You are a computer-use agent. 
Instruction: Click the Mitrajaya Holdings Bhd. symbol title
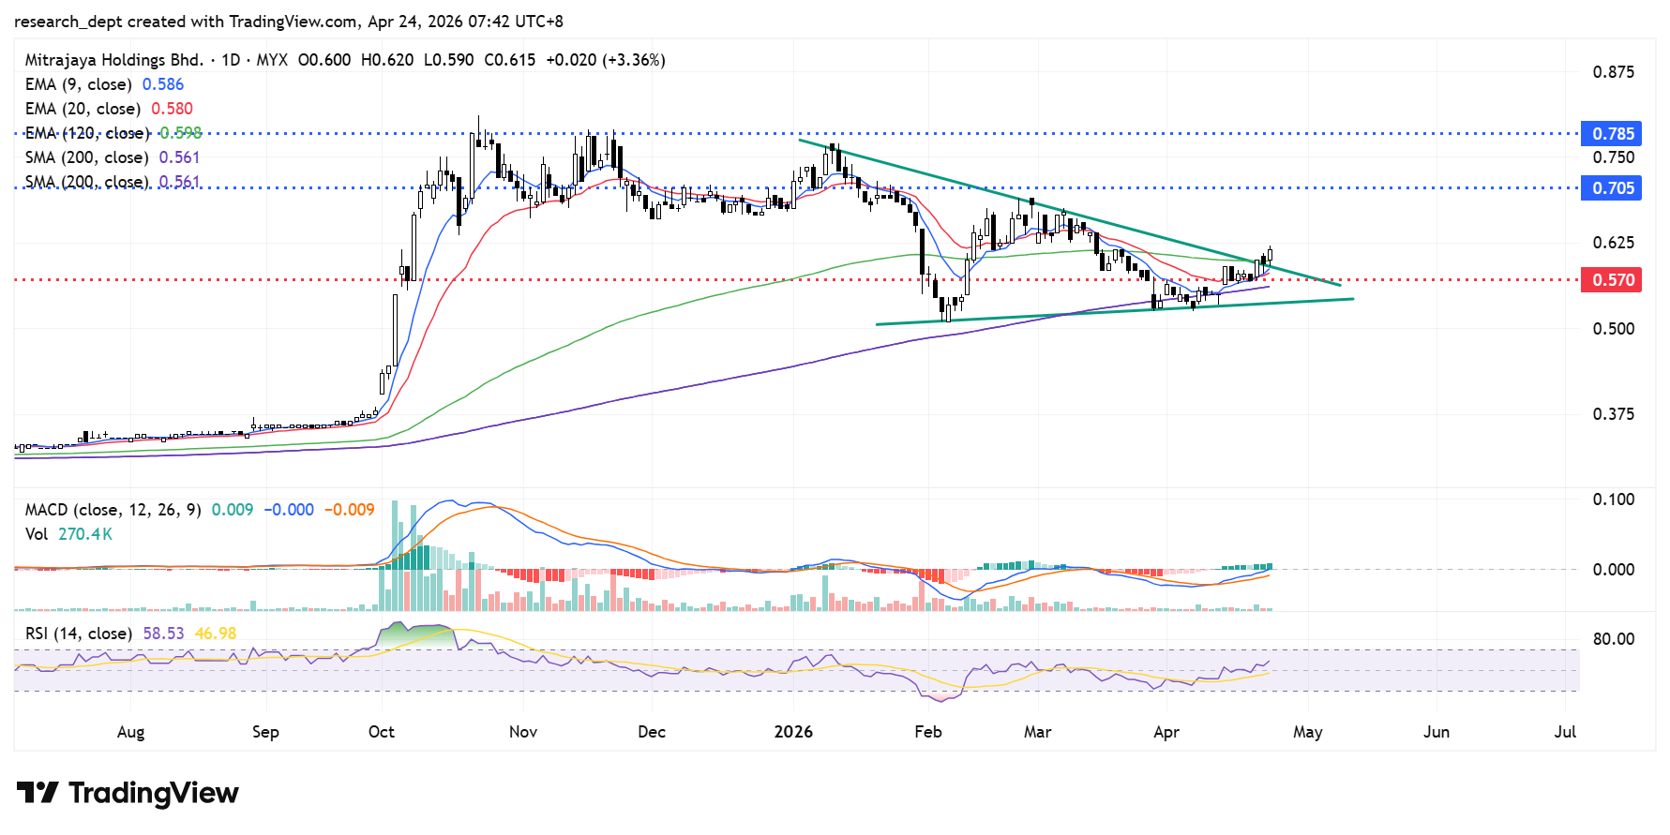113,60
